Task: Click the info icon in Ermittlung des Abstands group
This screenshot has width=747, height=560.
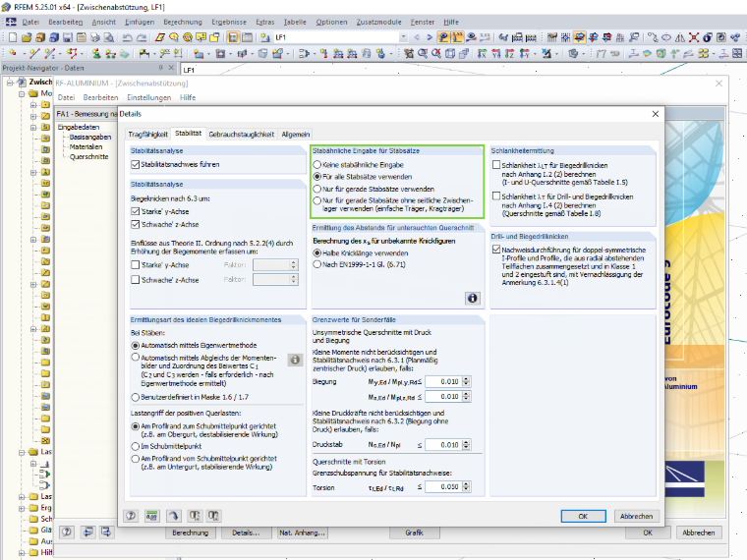Action: point(472,298)
